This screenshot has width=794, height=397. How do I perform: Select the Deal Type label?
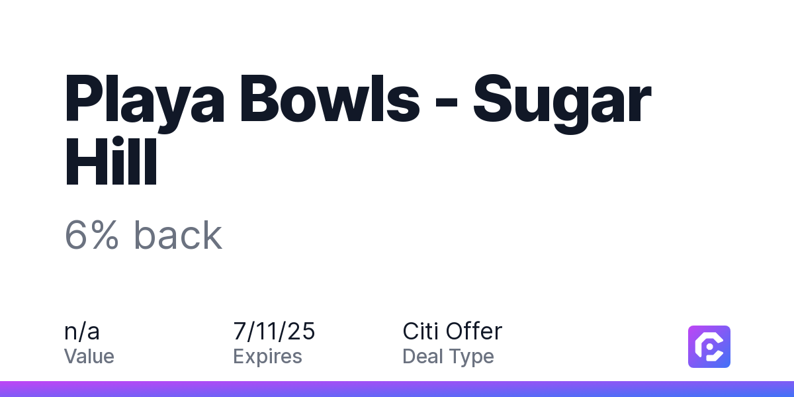(x=448, y=357)
